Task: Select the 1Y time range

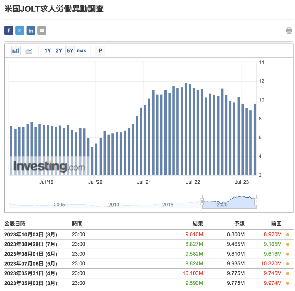Action: 48,51
